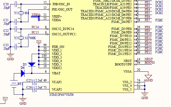Click the PE10 net label
Screen dimensions: 171x107
click(148, 34)
